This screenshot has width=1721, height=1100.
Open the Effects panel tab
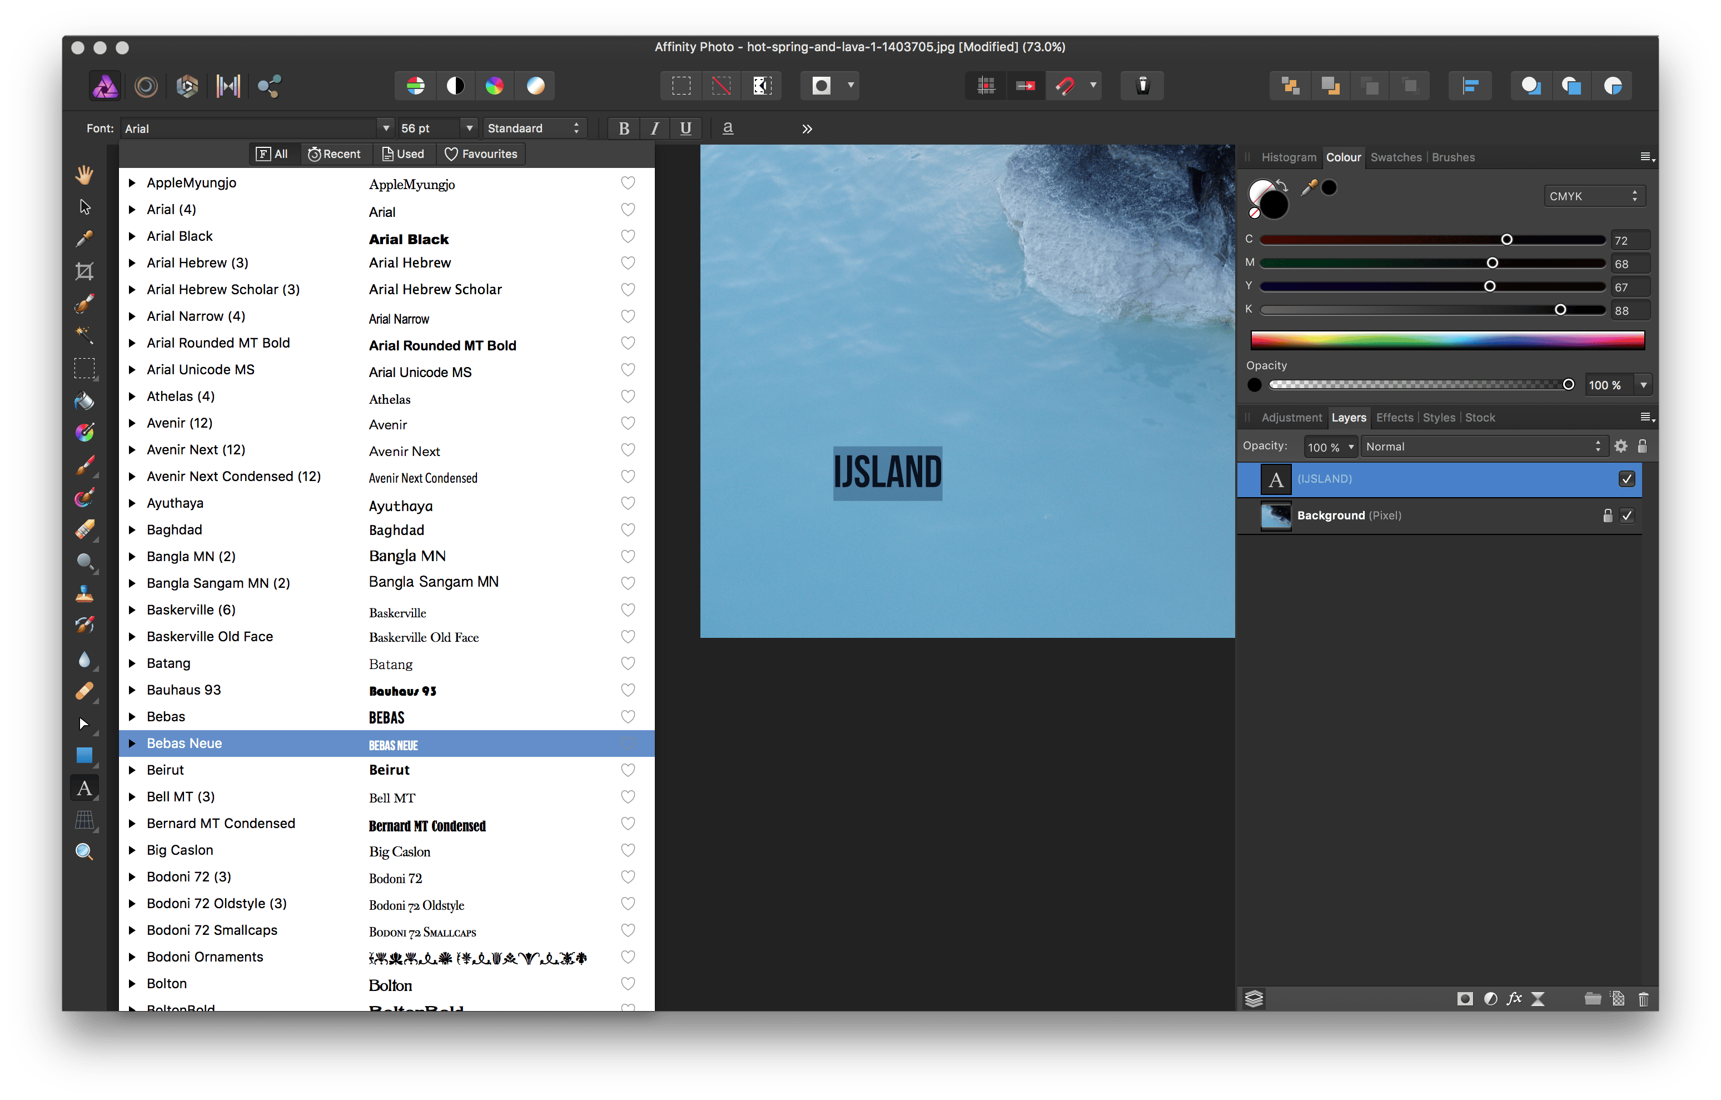click(1394, 418)
